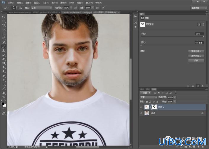The image size is (209, 149).
Task: Select the Eyedropper tool
Action: point(4,38)
